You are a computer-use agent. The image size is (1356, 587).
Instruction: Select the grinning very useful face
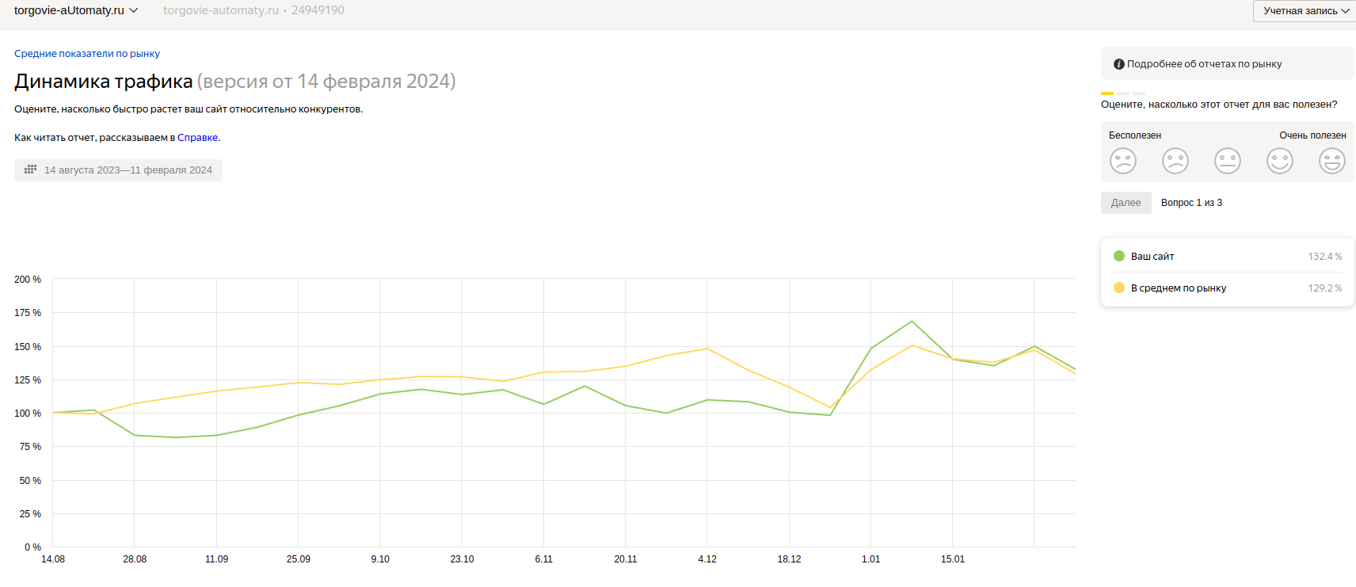point(1331,161)
